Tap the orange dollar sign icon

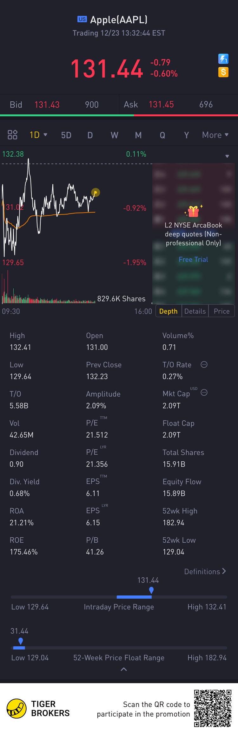point(223,72)
